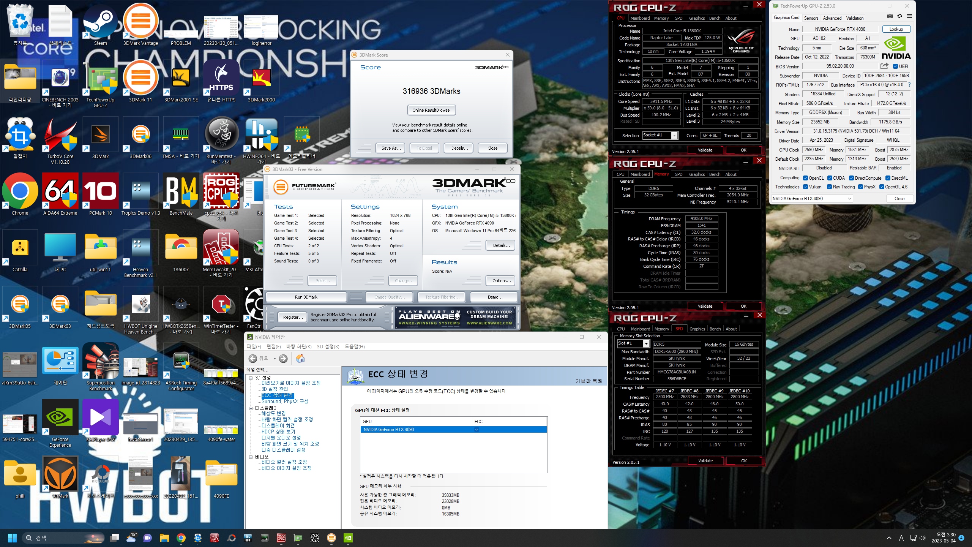Screen dimensions: 972x547
Task: Open the Socket #1 selection dropdown in CPU-Z
Action: (x=660, y=135)
